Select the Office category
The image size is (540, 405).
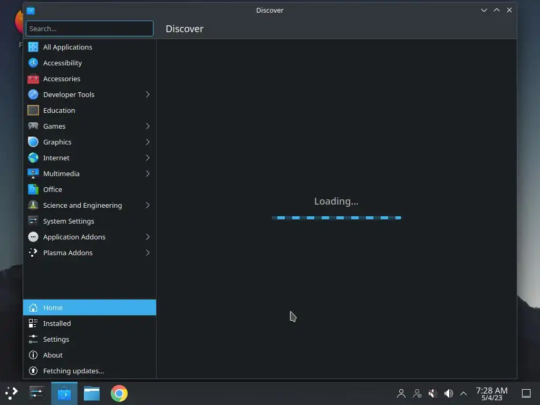click(x=90, y=189)
